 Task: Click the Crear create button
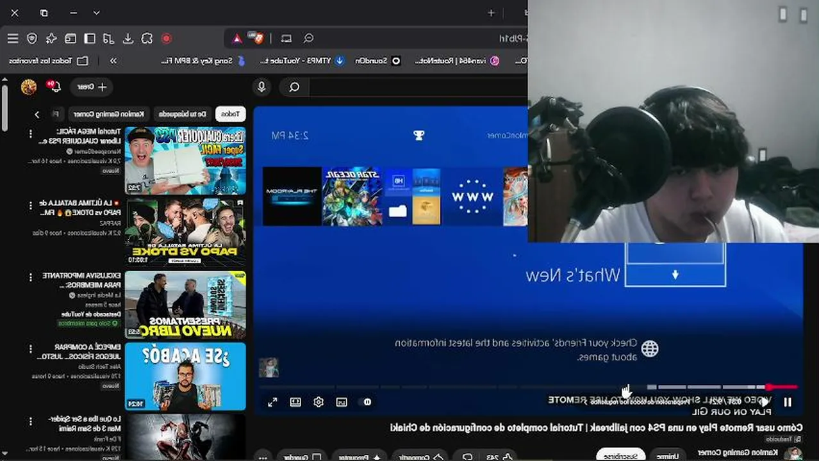pyautogui.click(x=92, y=86)
